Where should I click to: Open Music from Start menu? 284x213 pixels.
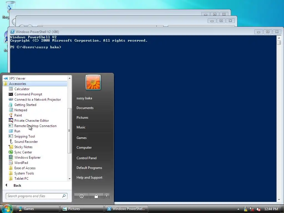(x=81, y=127)
